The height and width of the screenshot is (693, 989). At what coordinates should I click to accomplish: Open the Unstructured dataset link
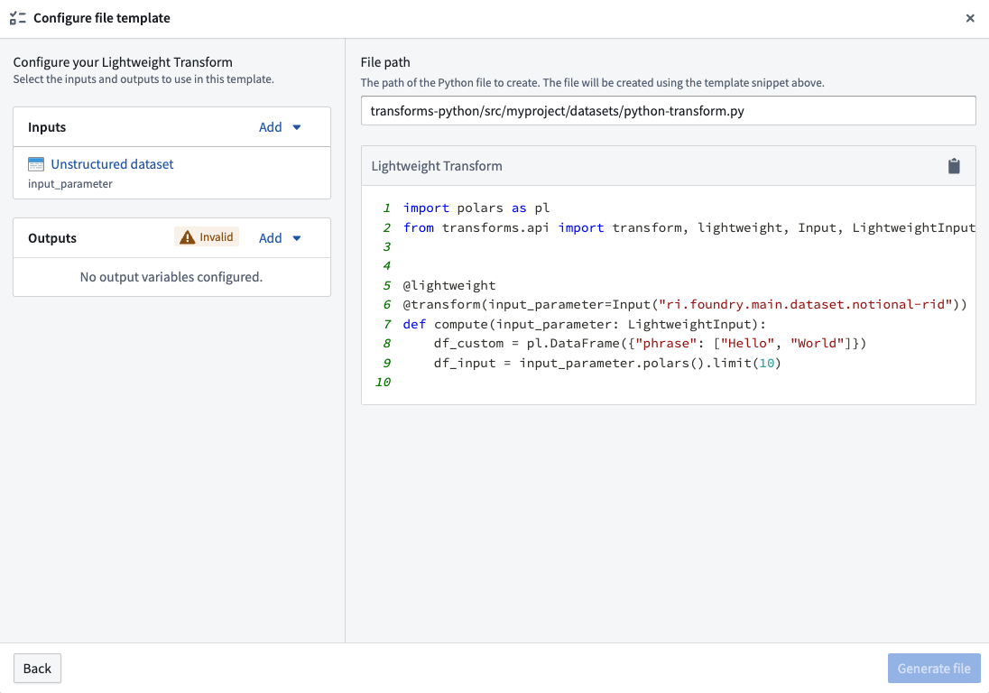click(x=112, y=164)
